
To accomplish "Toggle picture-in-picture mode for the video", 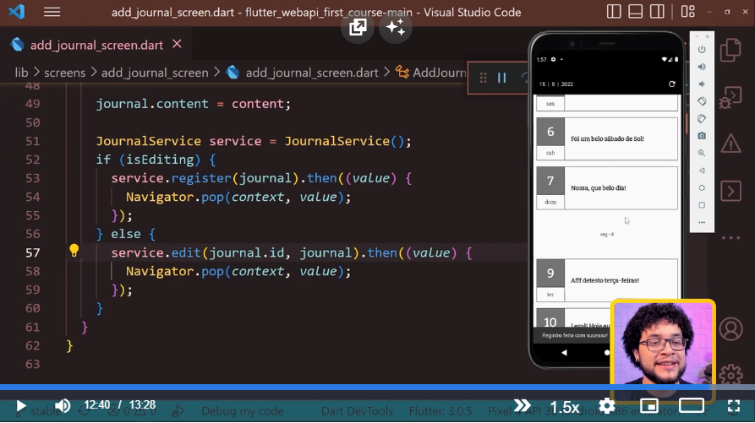I will pyautogui.click(x=649, y=406).
